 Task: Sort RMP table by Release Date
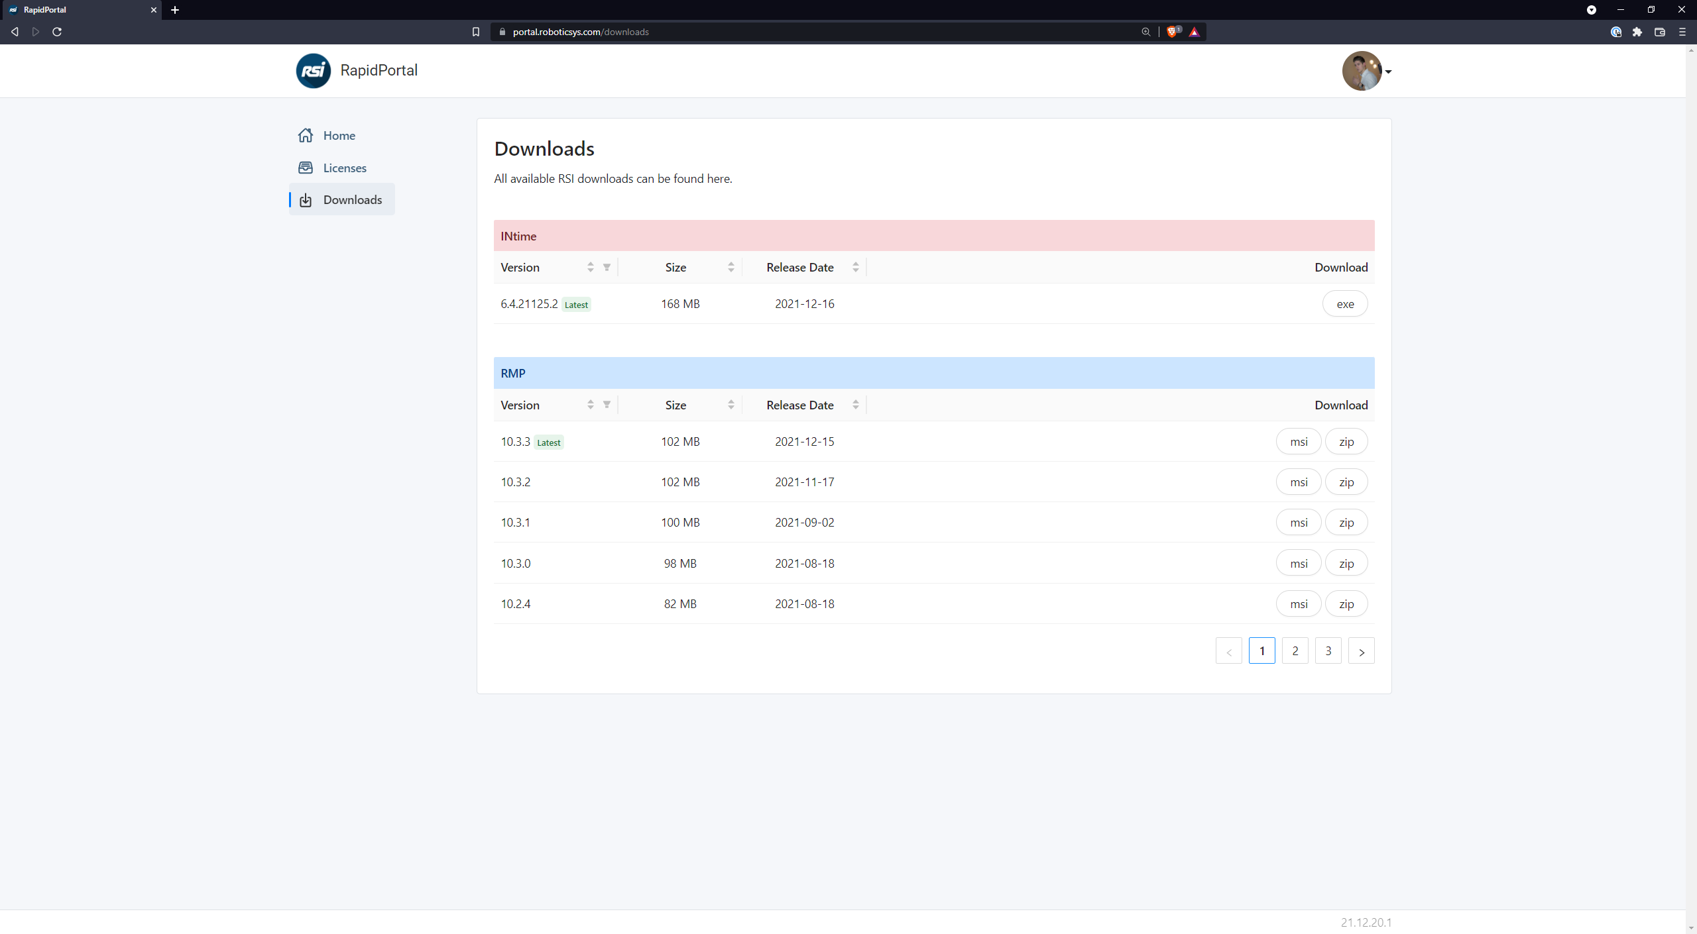(855, 405)
